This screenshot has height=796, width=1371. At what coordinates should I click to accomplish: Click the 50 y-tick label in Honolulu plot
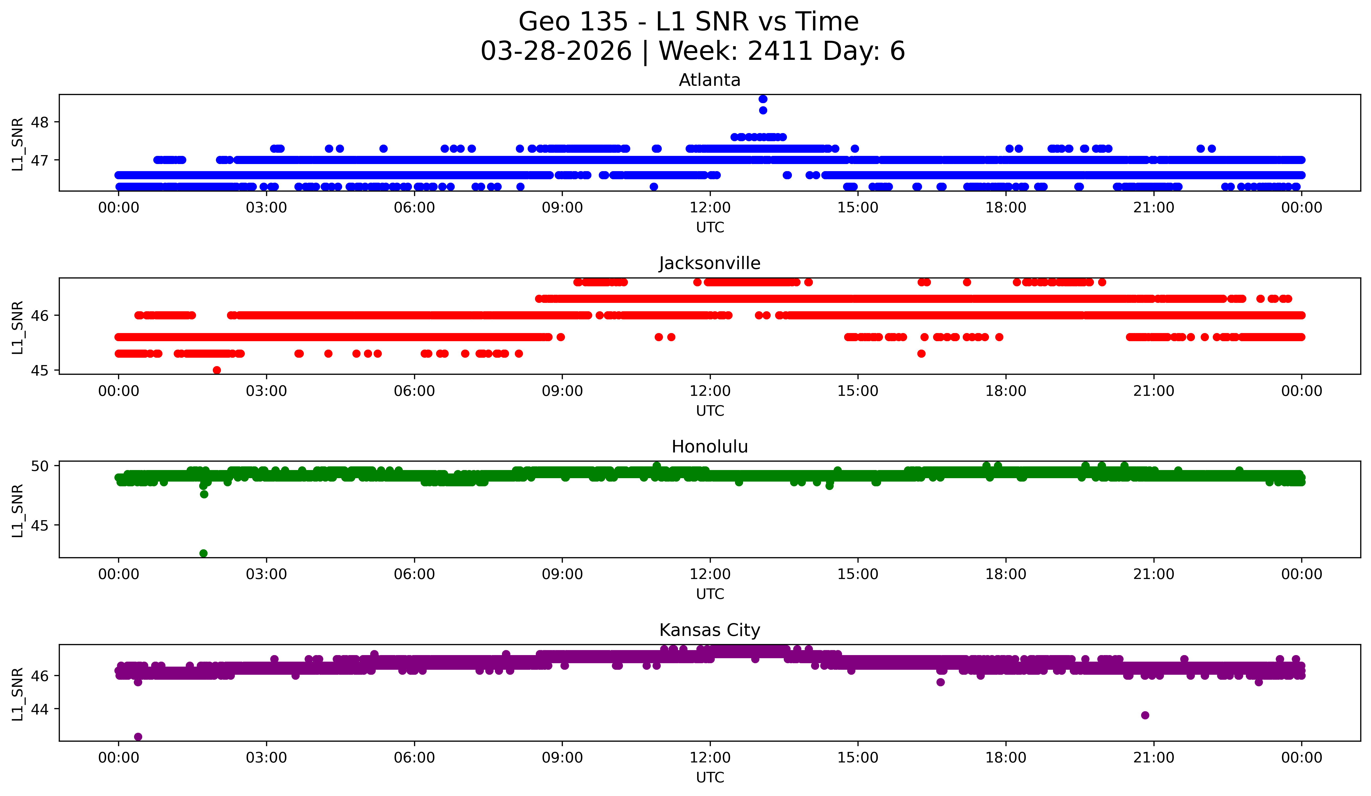[x=40, y=466]
